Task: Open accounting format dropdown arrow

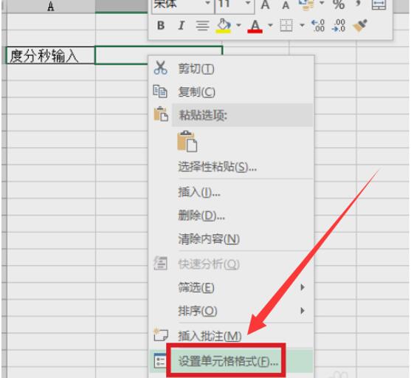Action: coord(322,3)
